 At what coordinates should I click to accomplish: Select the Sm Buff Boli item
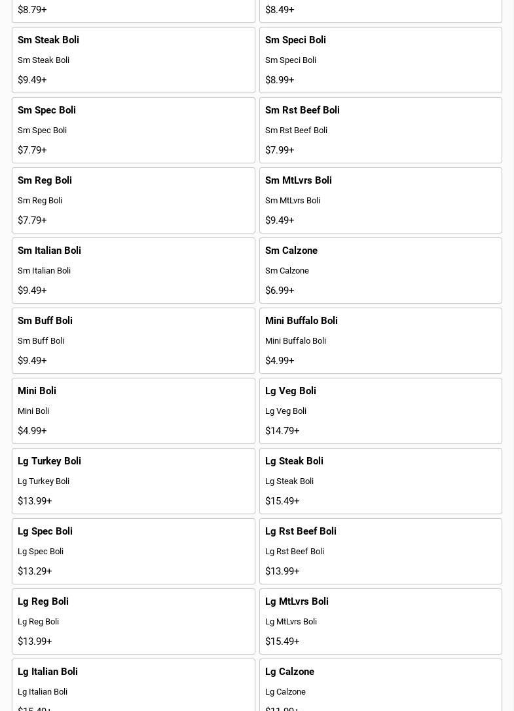pyautogui.click(x=133, y=340)
